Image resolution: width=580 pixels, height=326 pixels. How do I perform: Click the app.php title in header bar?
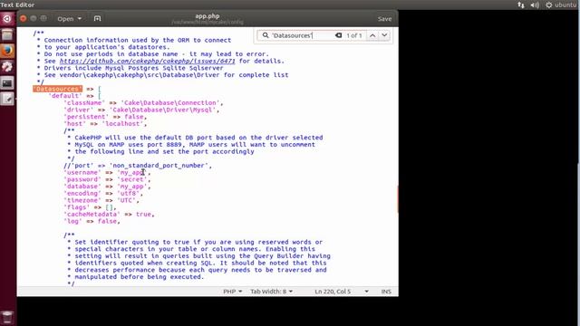pos(208,16)
